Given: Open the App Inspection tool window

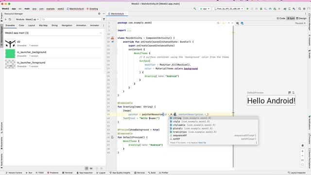Looking at the screenshot, I should tap(85, 173).
